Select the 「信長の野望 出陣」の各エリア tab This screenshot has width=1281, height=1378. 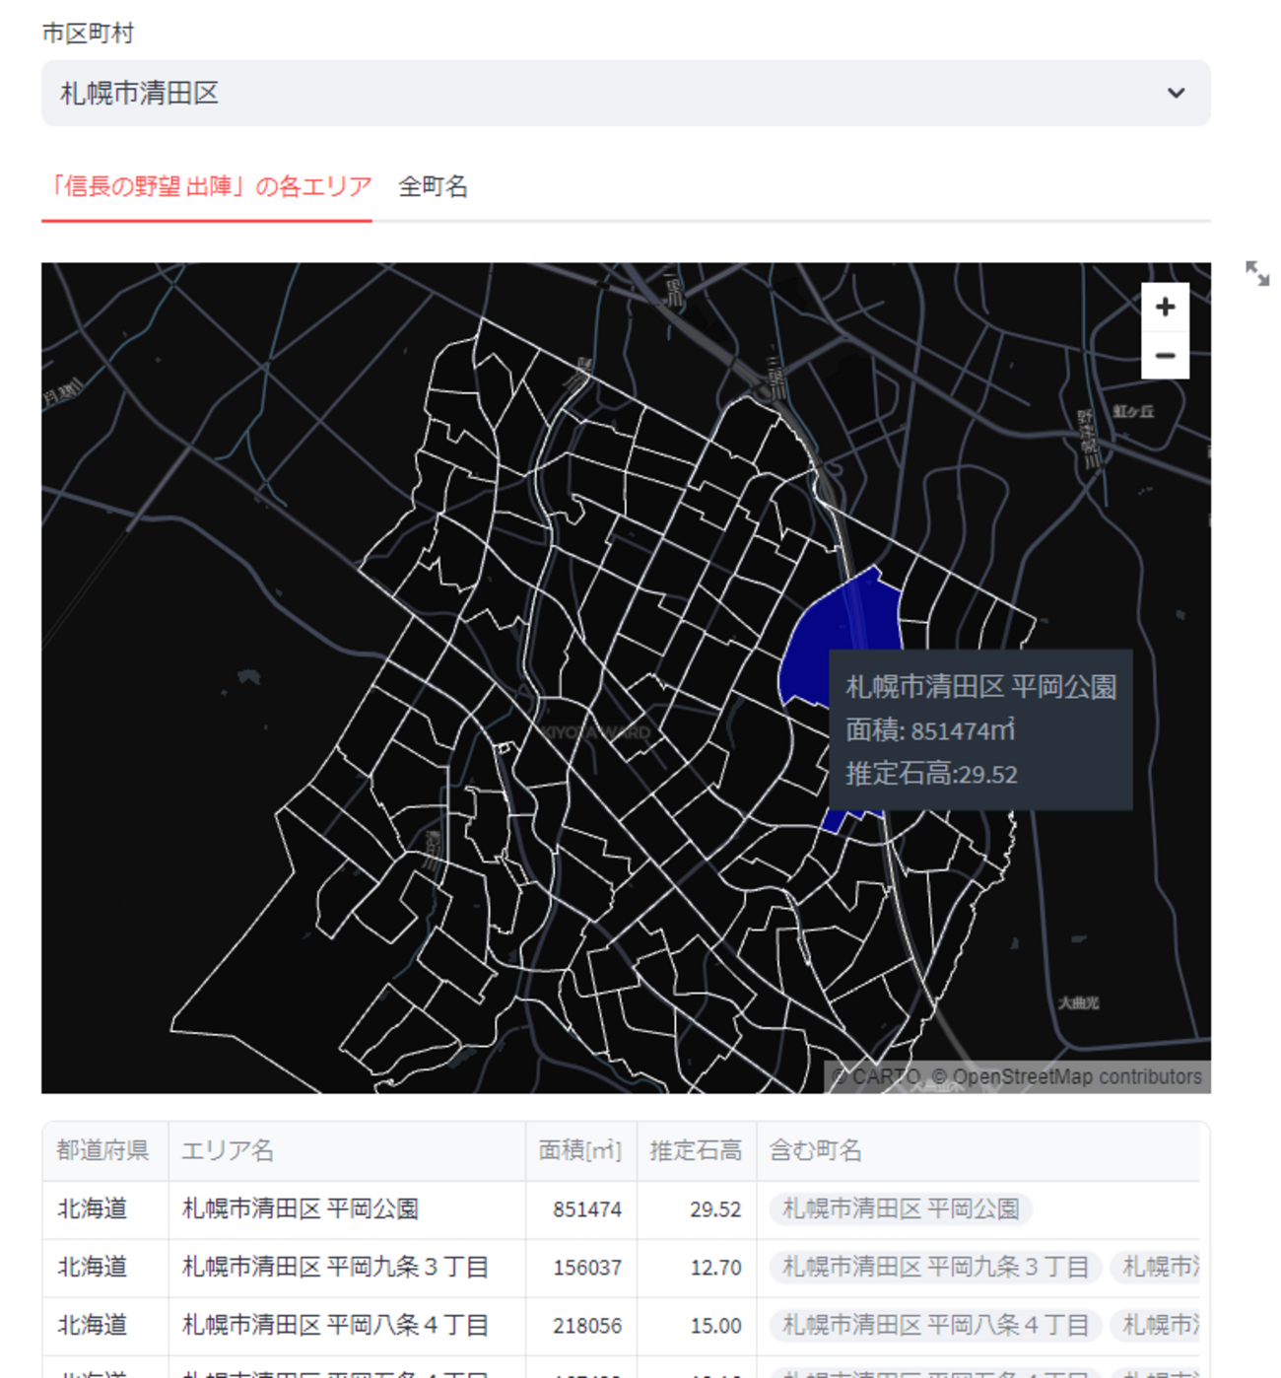tap(207, 186)
